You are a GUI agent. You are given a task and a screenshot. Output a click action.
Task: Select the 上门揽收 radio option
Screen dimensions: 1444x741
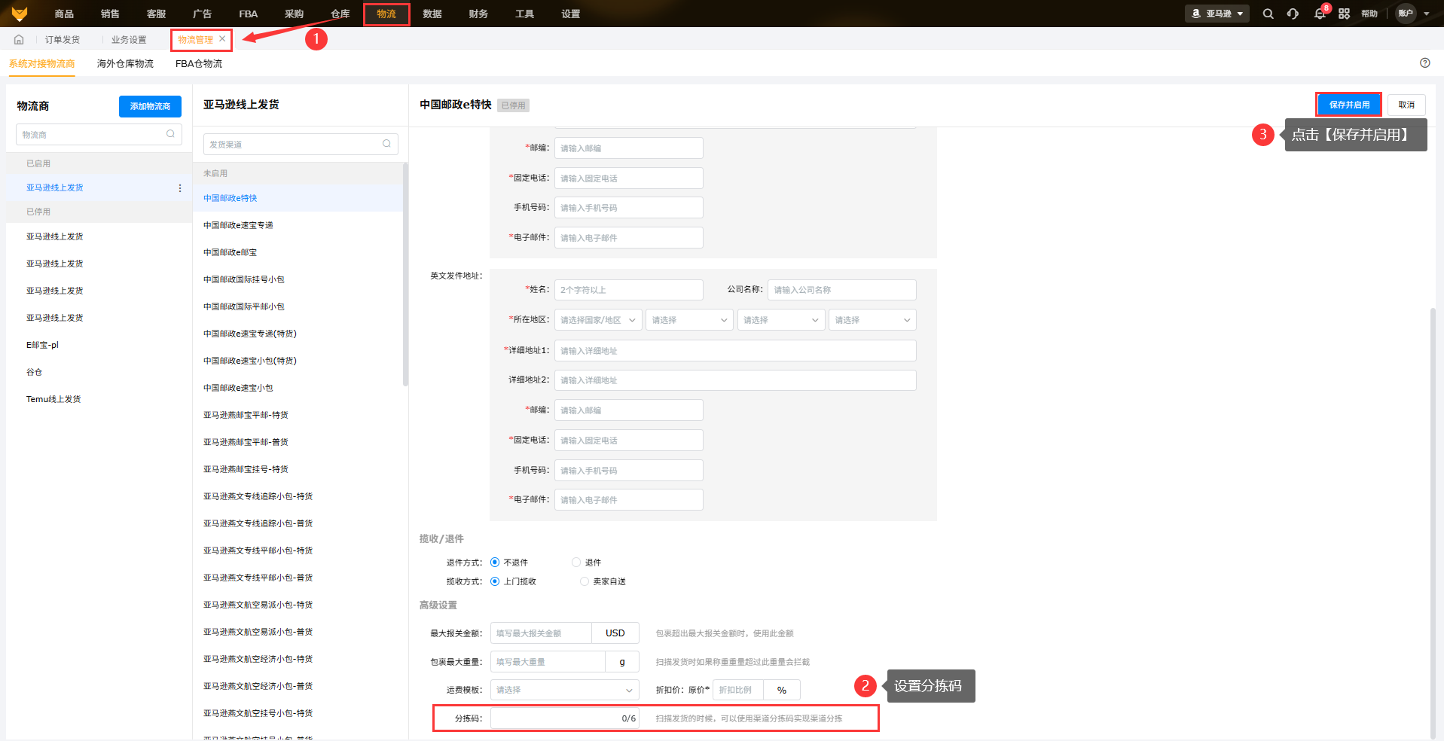495,581
